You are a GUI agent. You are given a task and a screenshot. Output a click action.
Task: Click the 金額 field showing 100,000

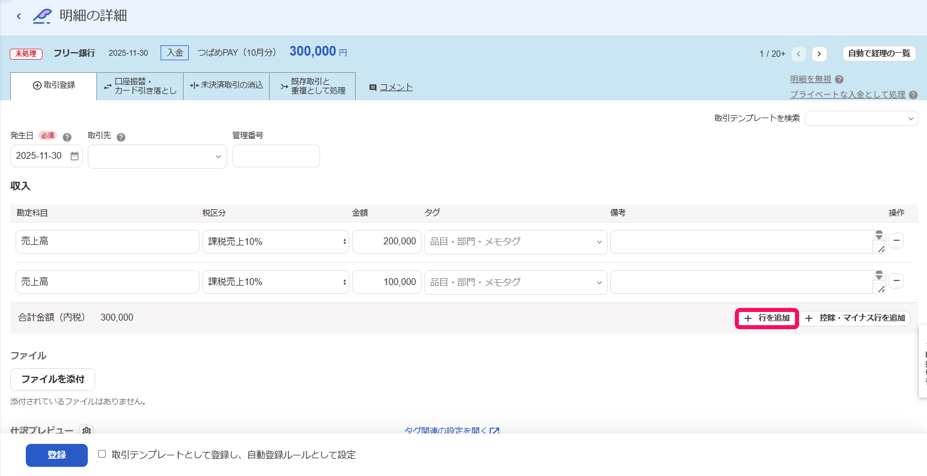387,282
